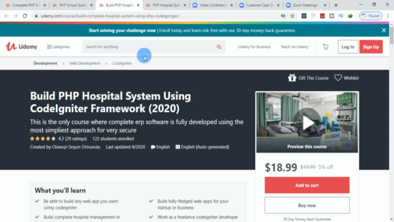Click the '122 students enrolled' text
The width and height of the screenshot is (394, 222).
pos(113,139)
